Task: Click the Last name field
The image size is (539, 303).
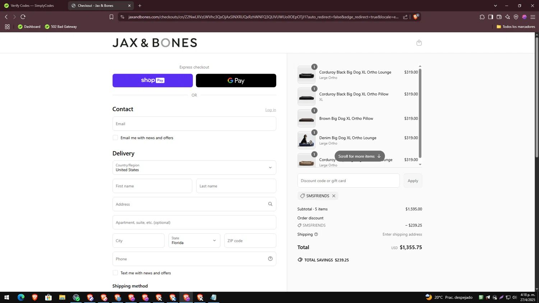Action: click(x=236, y=186)
